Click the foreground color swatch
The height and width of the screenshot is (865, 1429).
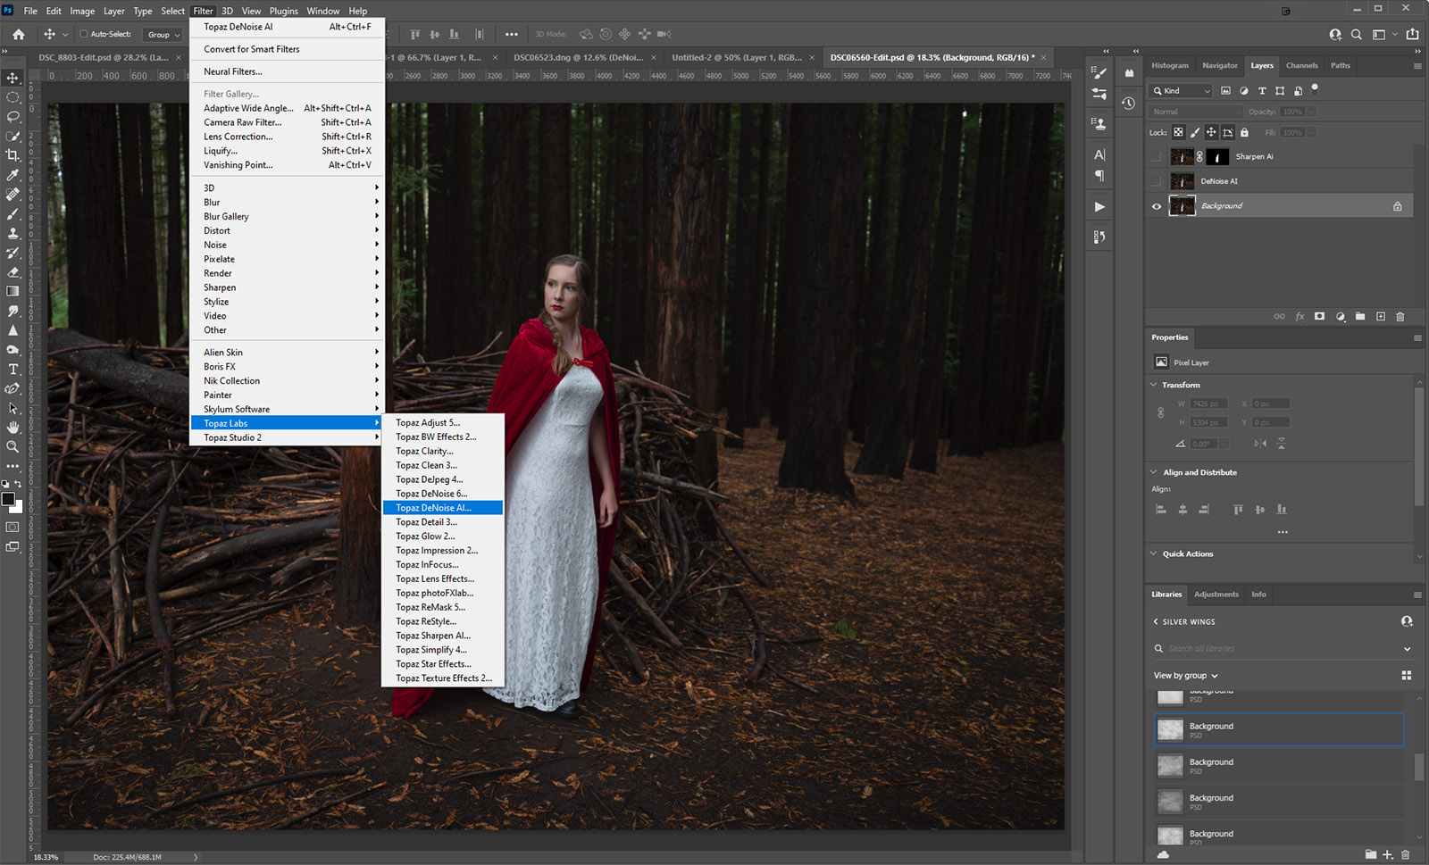[8, 499]
